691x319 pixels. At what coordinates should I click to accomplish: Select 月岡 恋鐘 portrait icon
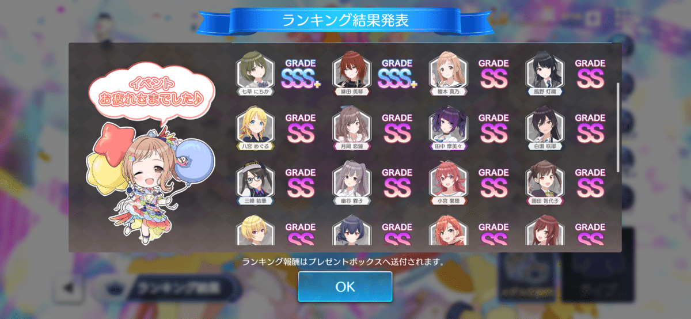pyautogui.click(x=352, y=128)
